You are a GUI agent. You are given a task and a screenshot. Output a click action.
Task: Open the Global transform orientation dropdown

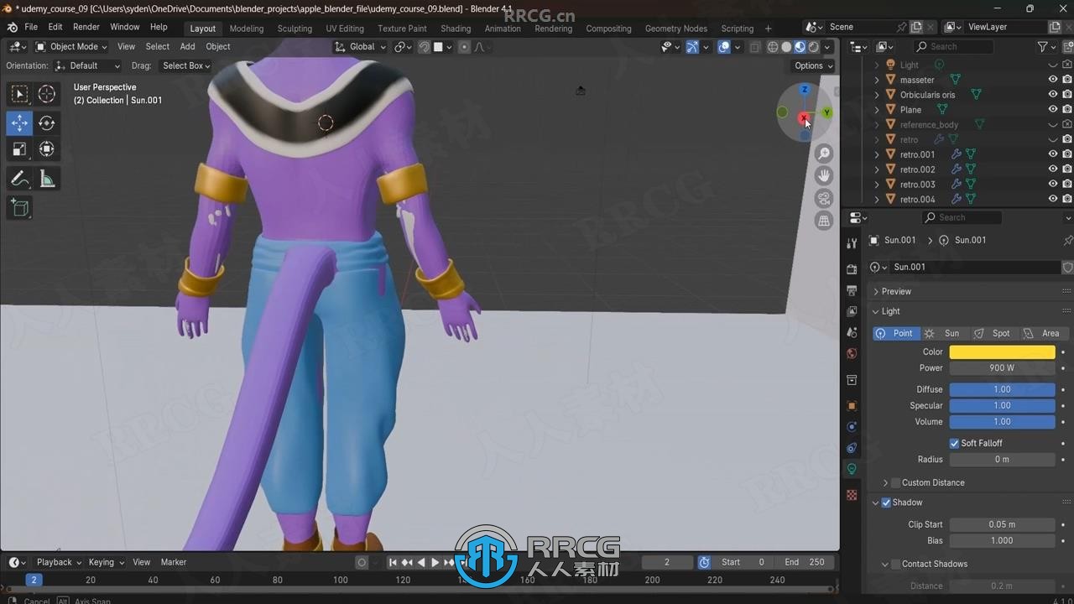tap(361, 47)
